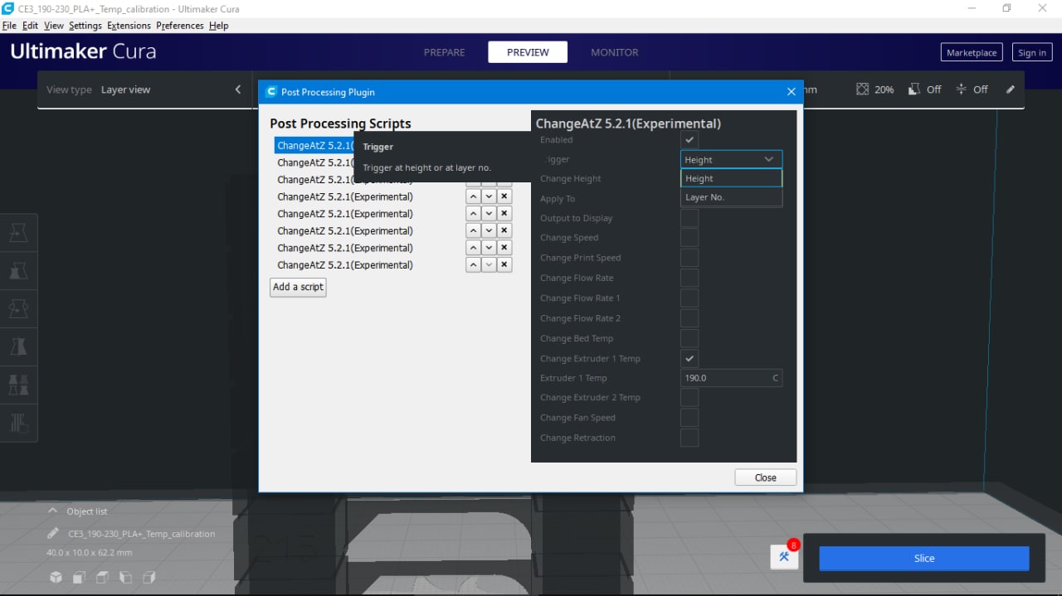
Task: Click the Add a script button
Action: click(x=298, y=287)
